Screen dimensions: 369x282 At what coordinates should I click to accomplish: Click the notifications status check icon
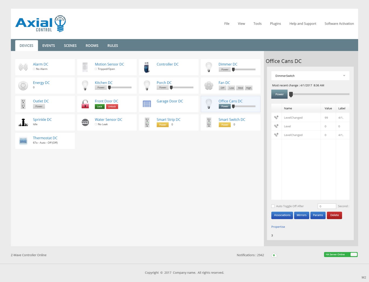274,255
